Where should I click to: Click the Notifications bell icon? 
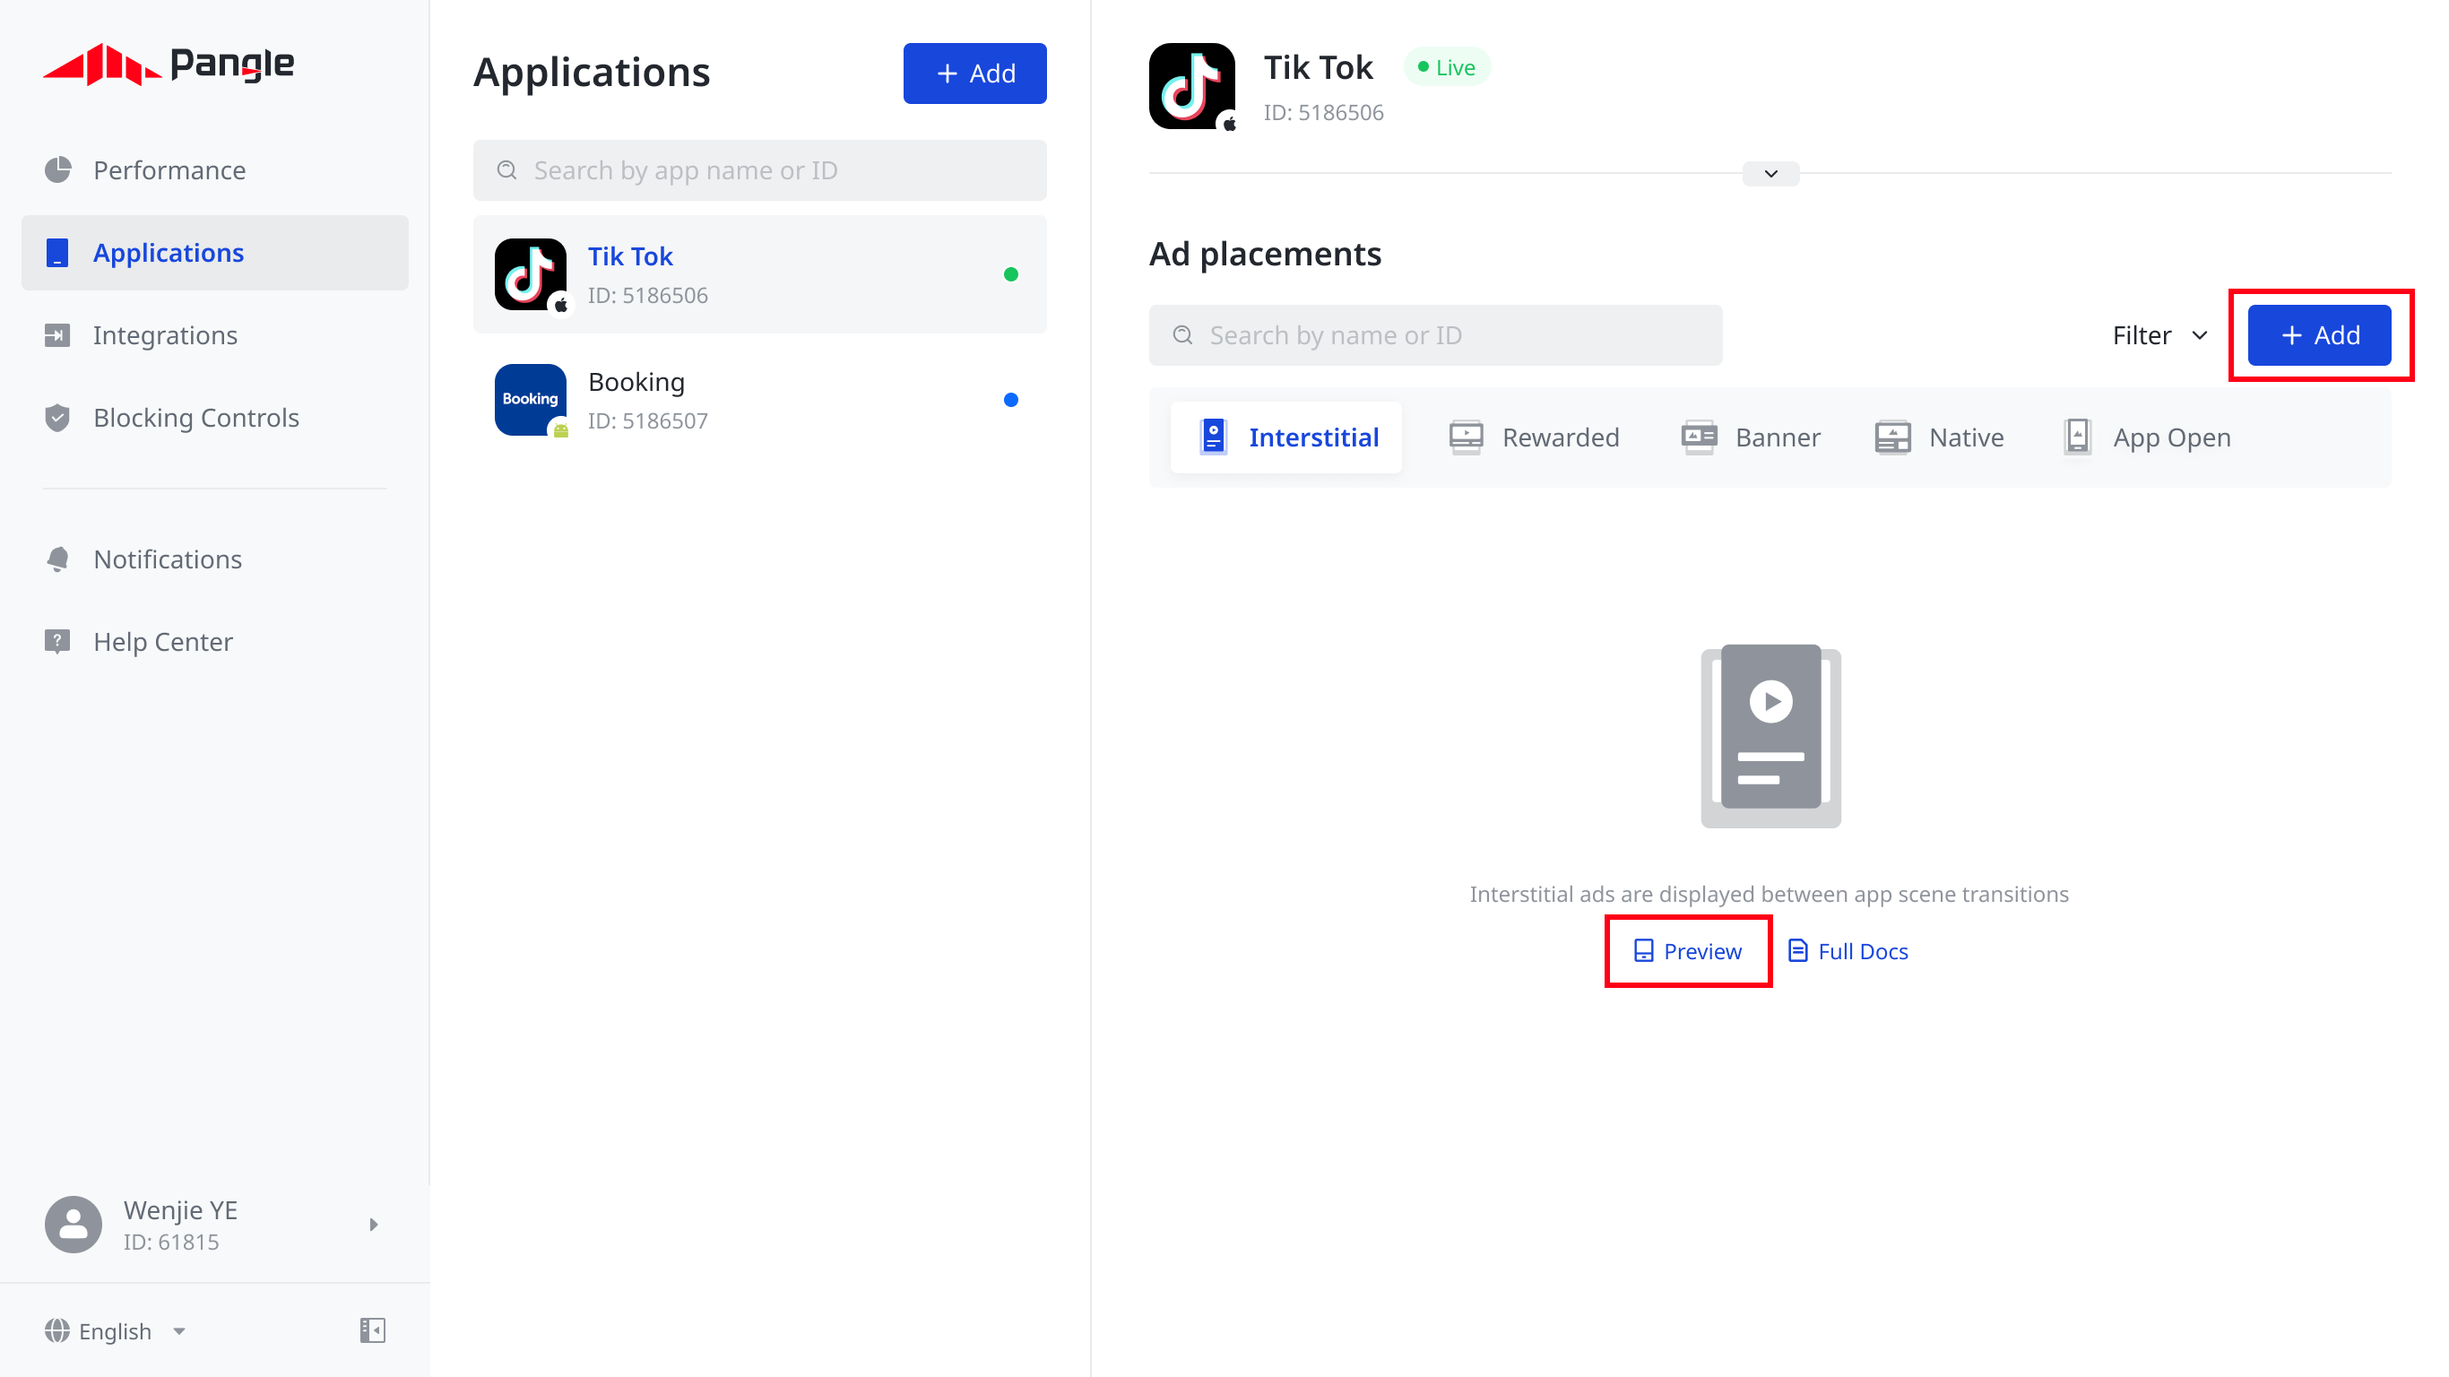pos(58,559)
